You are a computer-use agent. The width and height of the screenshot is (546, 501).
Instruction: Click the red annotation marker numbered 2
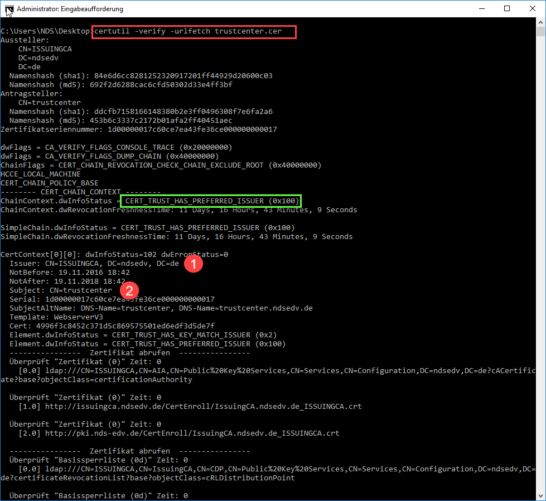(x=129, y=290)
